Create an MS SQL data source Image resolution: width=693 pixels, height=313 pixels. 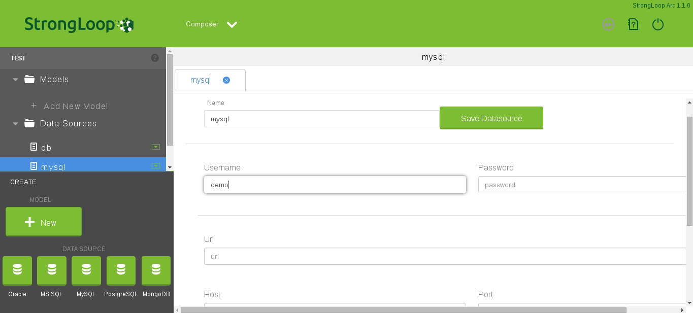point(52,270)
